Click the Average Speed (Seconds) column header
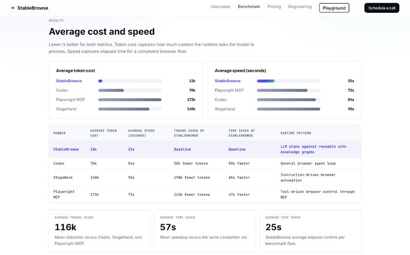410x255 pixels. coord(141,133)
